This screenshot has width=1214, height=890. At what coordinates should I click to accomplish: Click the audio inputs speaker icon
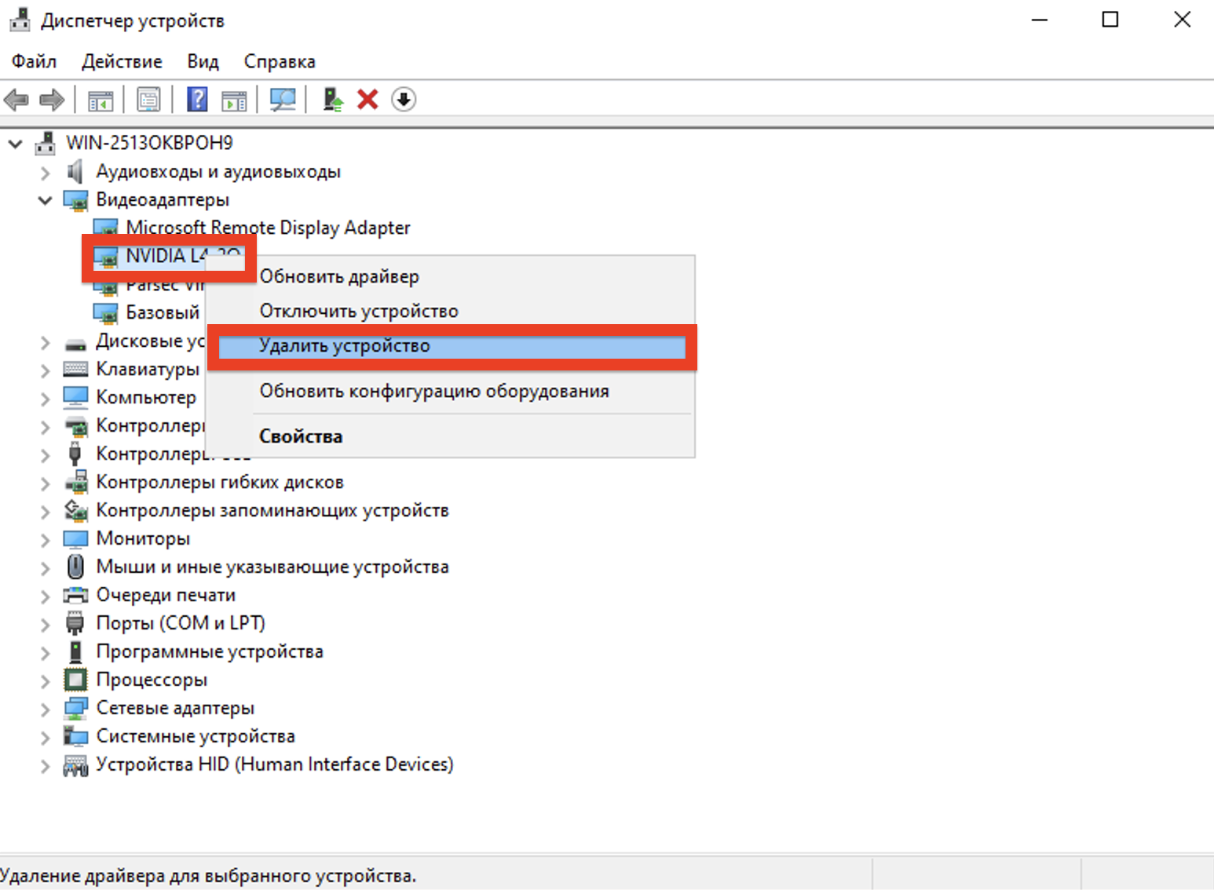click(75, 171)
